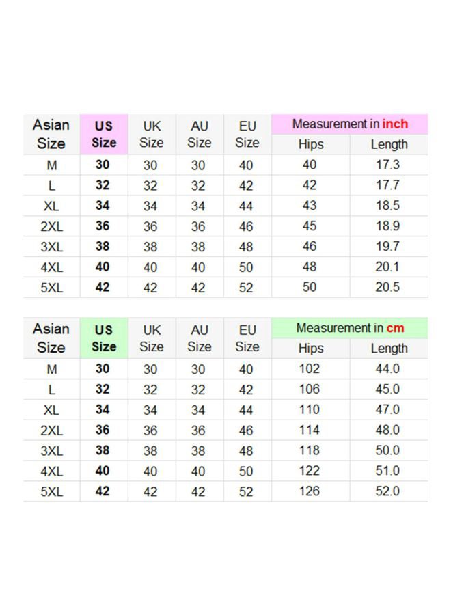Select the 'Measurement in inch' header
This screenshot has width=451, height=615.
350,124
